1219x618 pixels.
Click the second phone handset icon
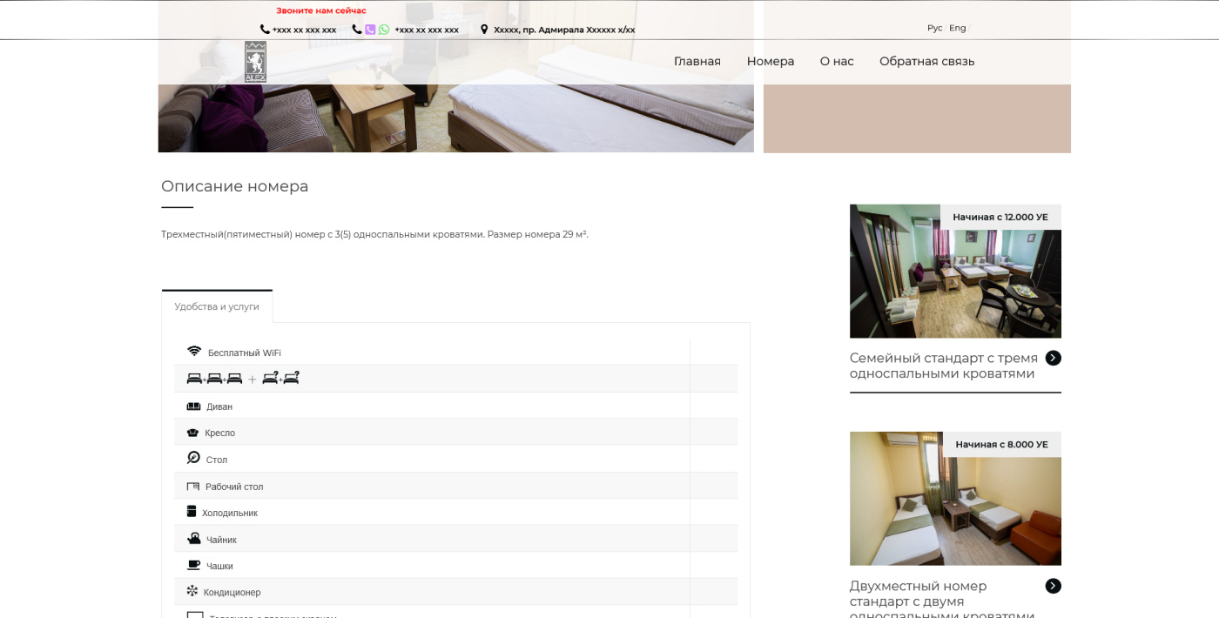pos(357,30)
